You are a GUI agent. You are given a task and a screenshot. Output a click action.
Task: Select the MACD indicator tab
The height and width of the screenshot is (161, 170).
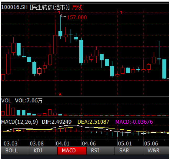[x=72, y=151]
